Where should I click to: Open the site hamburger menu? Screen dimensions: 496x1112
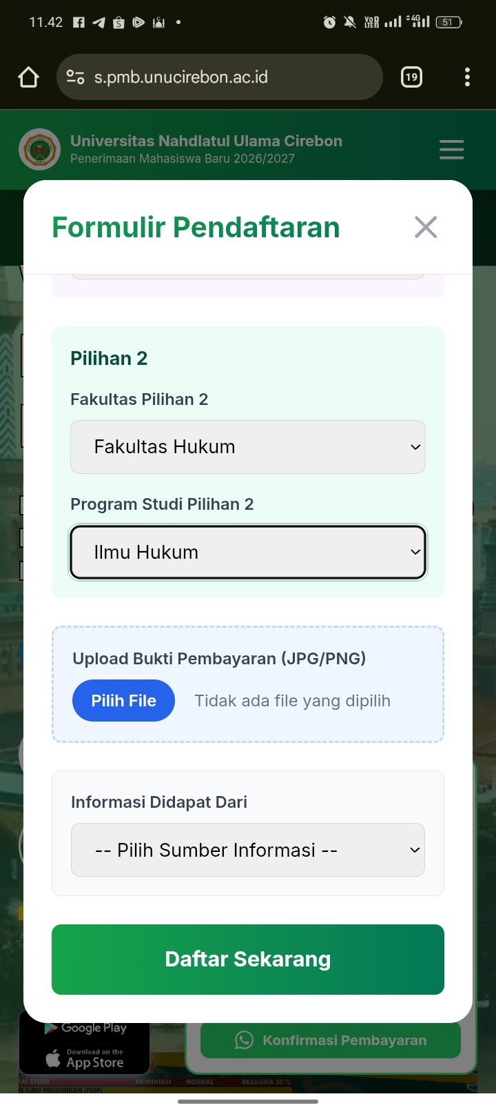click(451, 149)
